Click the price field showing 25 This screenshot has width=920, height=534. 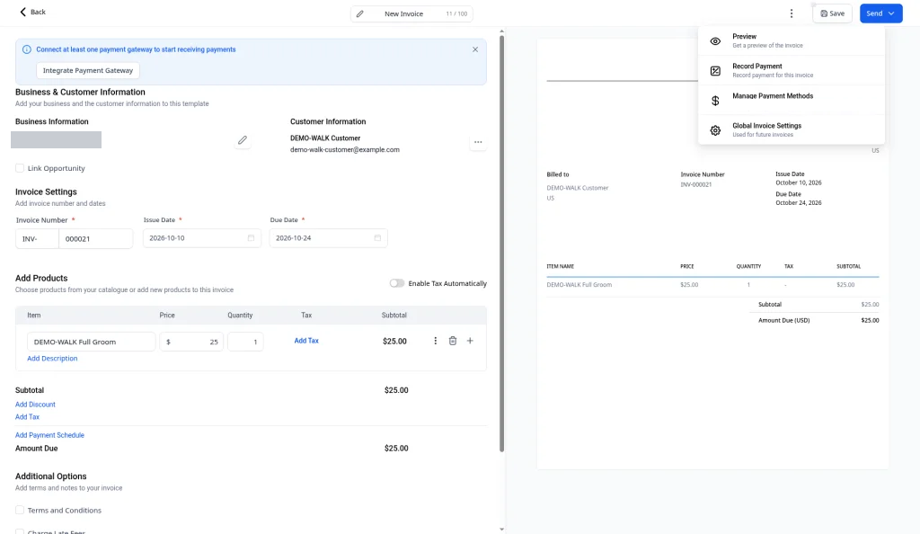point(191,342)
